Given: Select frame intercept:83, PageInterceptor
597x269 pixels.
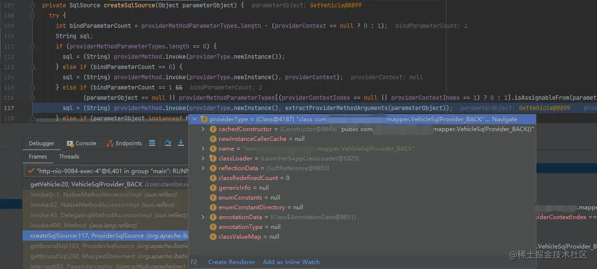Looking at the screenshot, I should click(106, 266).
